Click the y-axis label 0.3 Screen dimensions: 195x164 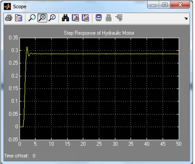pos(15,50)
